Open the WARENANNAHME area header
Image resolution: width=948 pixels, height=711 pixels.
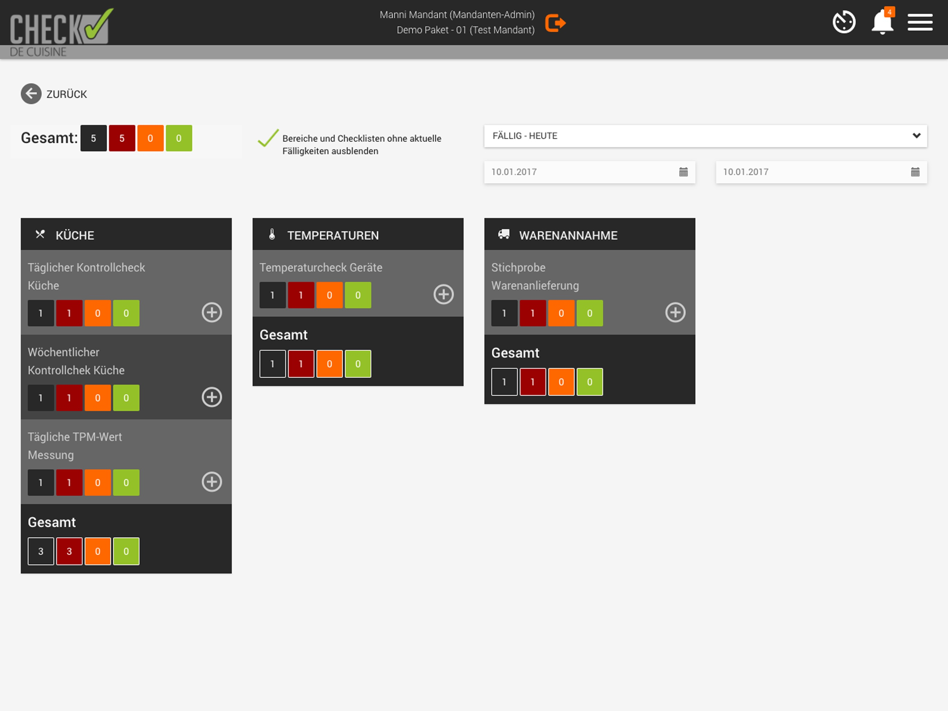point(590,234)
